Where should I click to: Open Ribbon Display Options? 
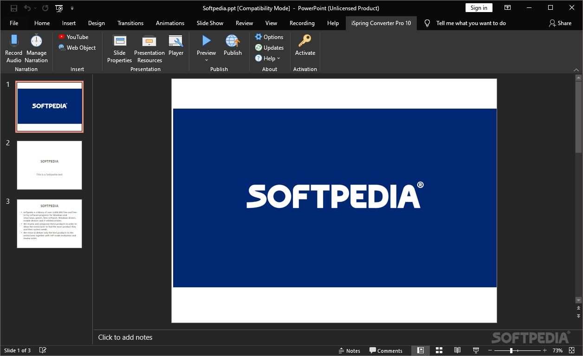click(x=508, y=8)
